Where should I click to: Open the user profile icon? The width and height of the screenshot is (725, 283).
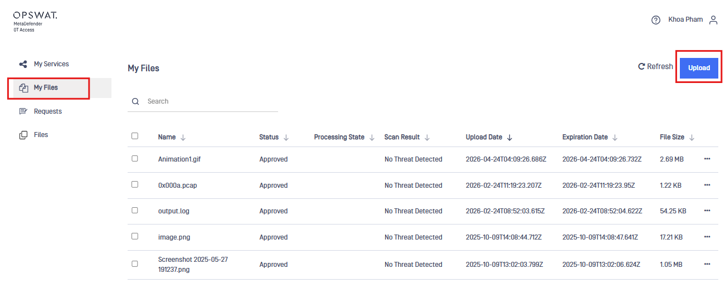pos(713,20)
